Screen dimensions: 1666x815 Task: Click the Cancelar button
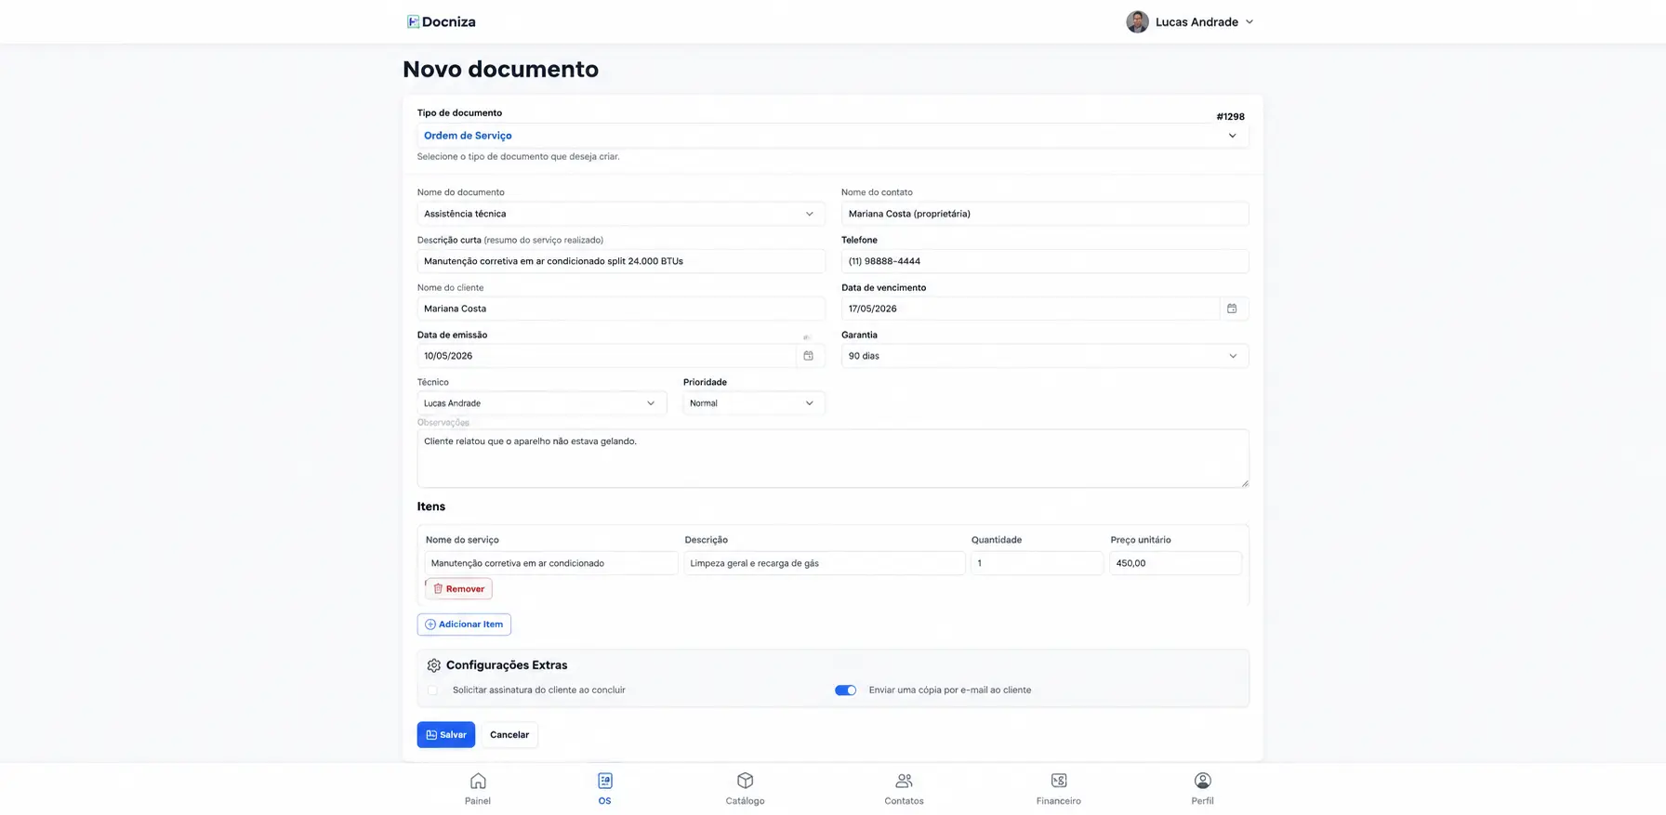509,735
